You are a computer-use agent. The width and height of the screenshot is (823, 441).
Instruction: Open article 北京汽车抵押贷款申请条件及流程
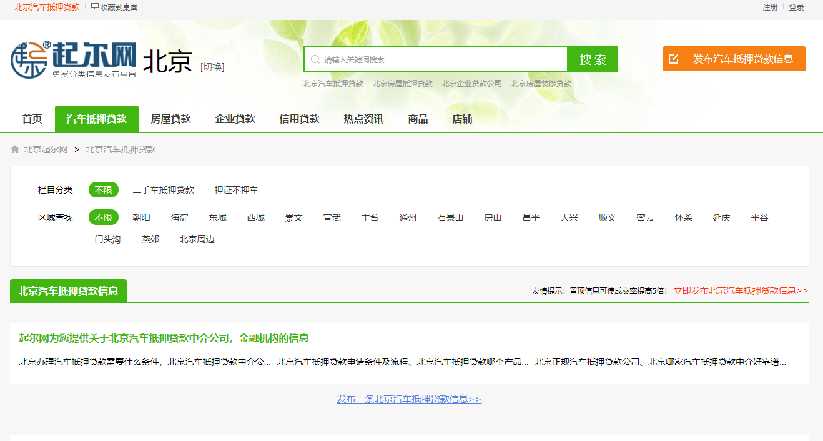(403, 362)
